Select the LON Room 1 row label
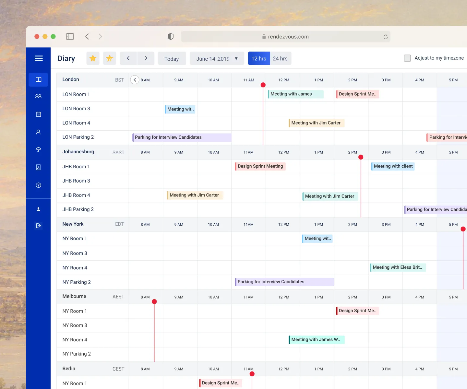467x389 pixels. [76, 94]
